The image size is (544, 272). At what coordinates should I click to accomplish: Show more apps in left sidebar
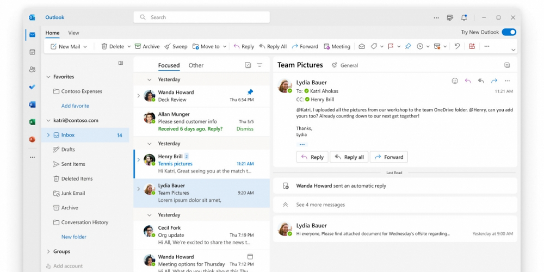pyautogui.click(x=32, y=157)
